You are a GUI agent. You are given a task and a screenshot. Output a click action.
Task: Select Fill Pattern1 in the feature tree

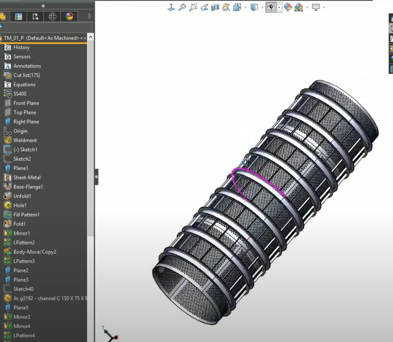[x=26, y=214]
